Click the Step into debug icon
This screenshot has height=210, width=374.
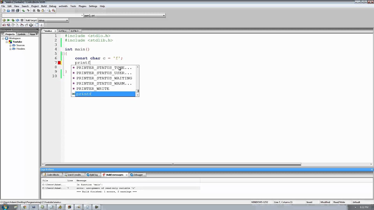tap(22, 25)
